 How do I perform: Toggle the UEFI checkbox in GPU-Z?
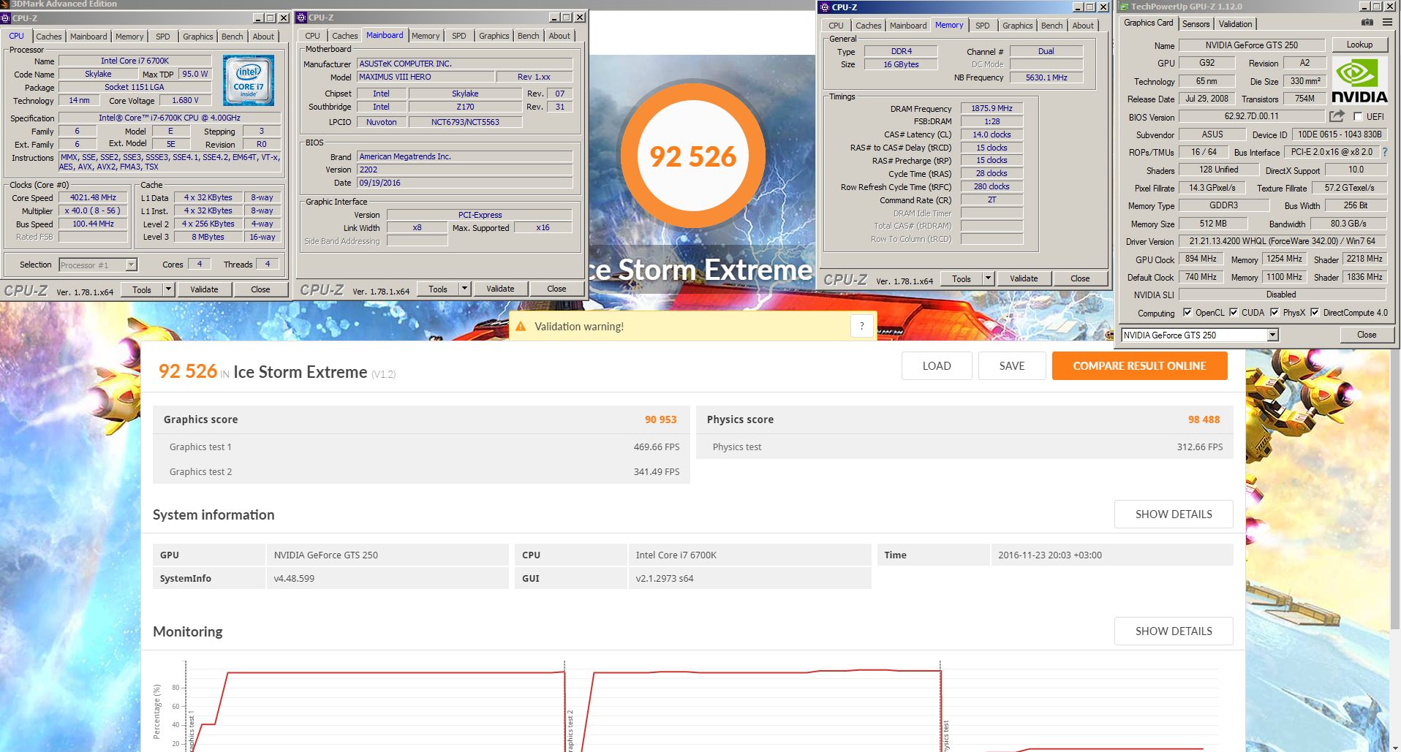click(1358, 116)
